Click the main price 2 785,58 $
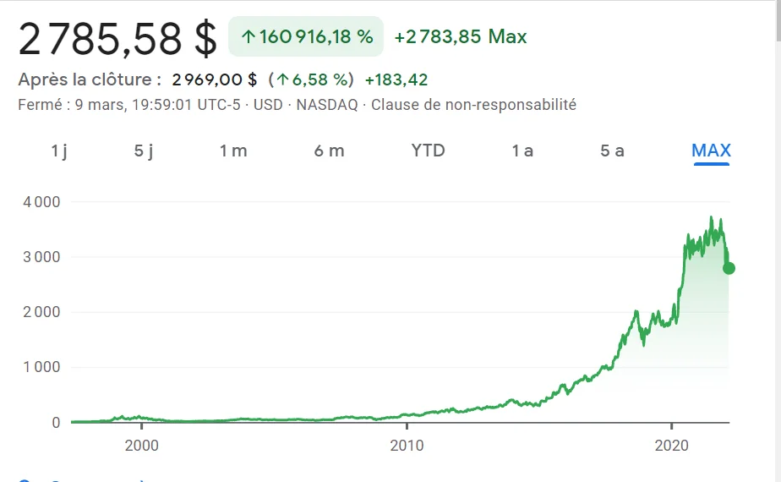 (117, 38)
